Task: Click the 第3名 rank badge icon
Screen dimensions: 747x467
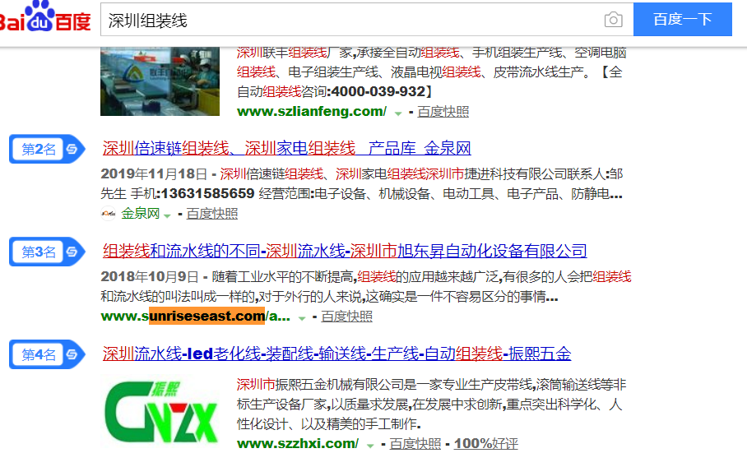Action: [x=47, y=252]
